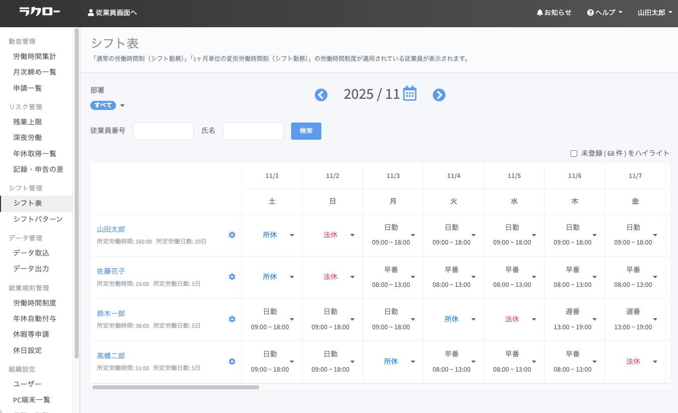
Task: Expand the 部署 すべて dropdown
Action: [122, 105]
